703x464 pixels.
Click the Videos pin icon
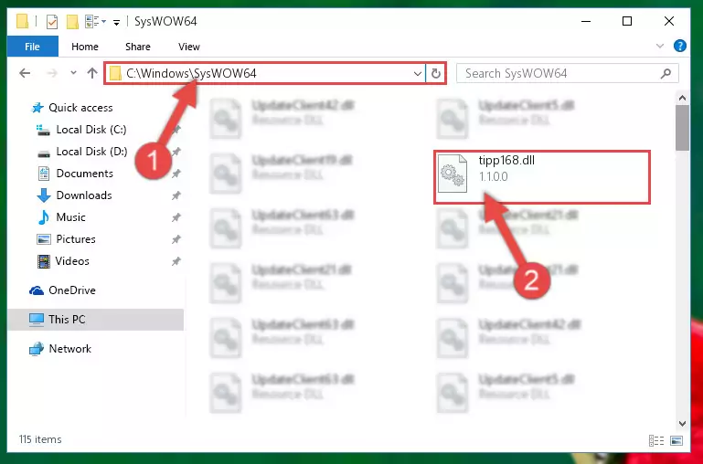[176, 261]
